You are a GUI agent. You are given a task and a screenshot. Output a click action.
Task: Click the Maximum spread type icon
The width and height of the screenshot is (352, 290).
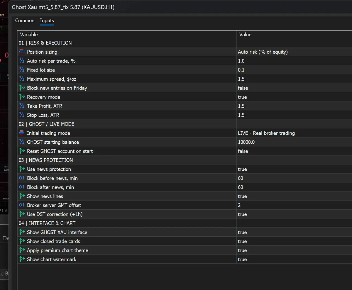click(x=22, y=79)
